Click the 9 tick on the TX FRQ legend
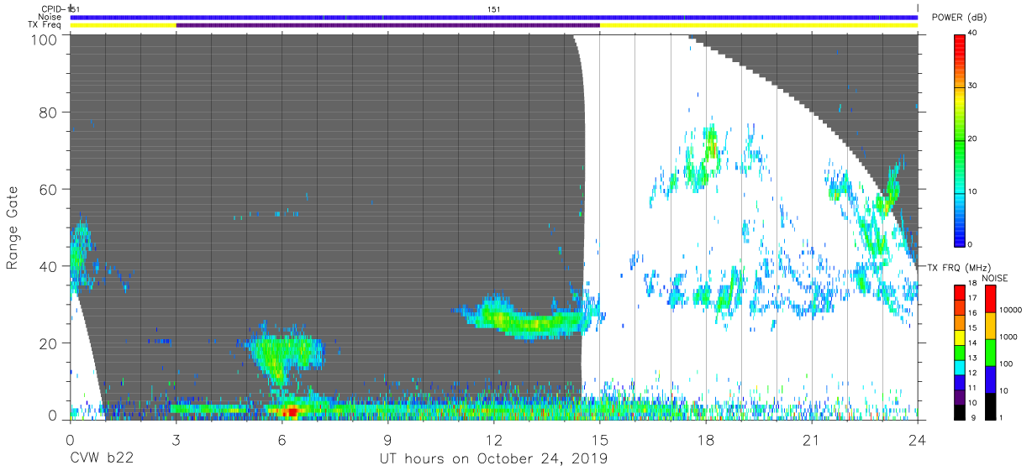1032x476 pixels. coord(975,416)
